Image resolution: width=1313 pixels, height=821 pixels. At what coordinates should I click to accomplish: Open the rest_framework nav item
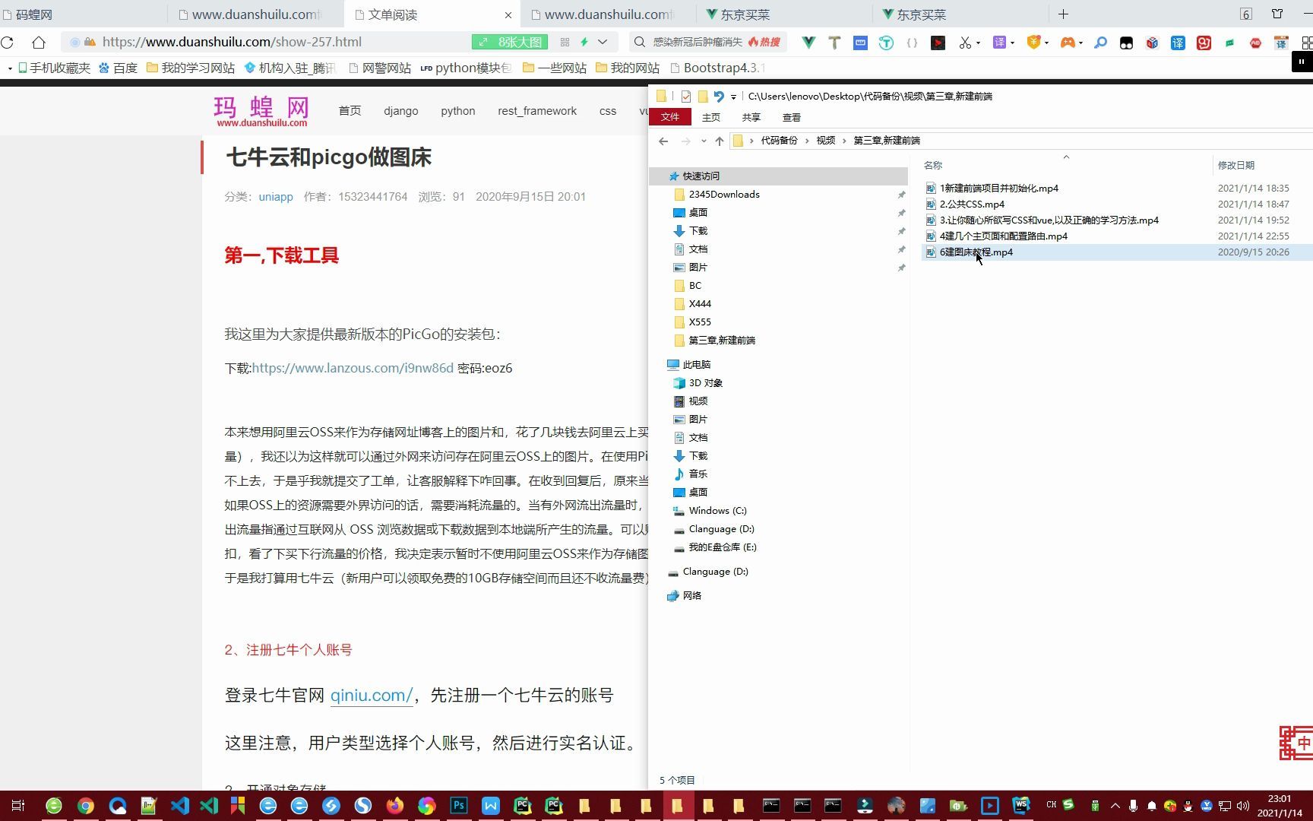pos(537,111)
